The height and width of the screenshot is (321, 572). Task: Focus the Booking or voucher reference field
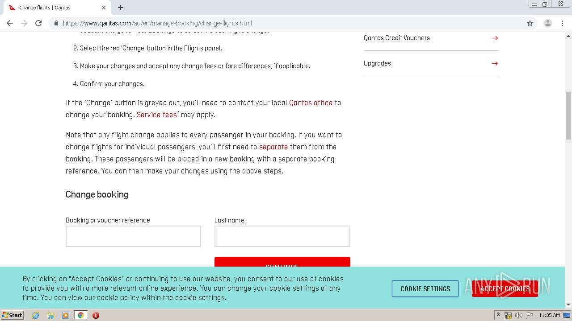click(x=133, y=236)
